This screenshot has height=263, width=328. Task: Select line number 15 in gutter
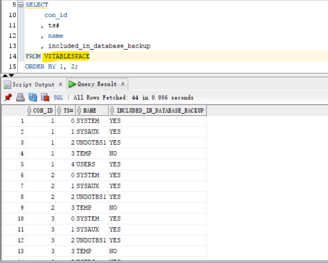pyautogui.click(x=12, y=67)
